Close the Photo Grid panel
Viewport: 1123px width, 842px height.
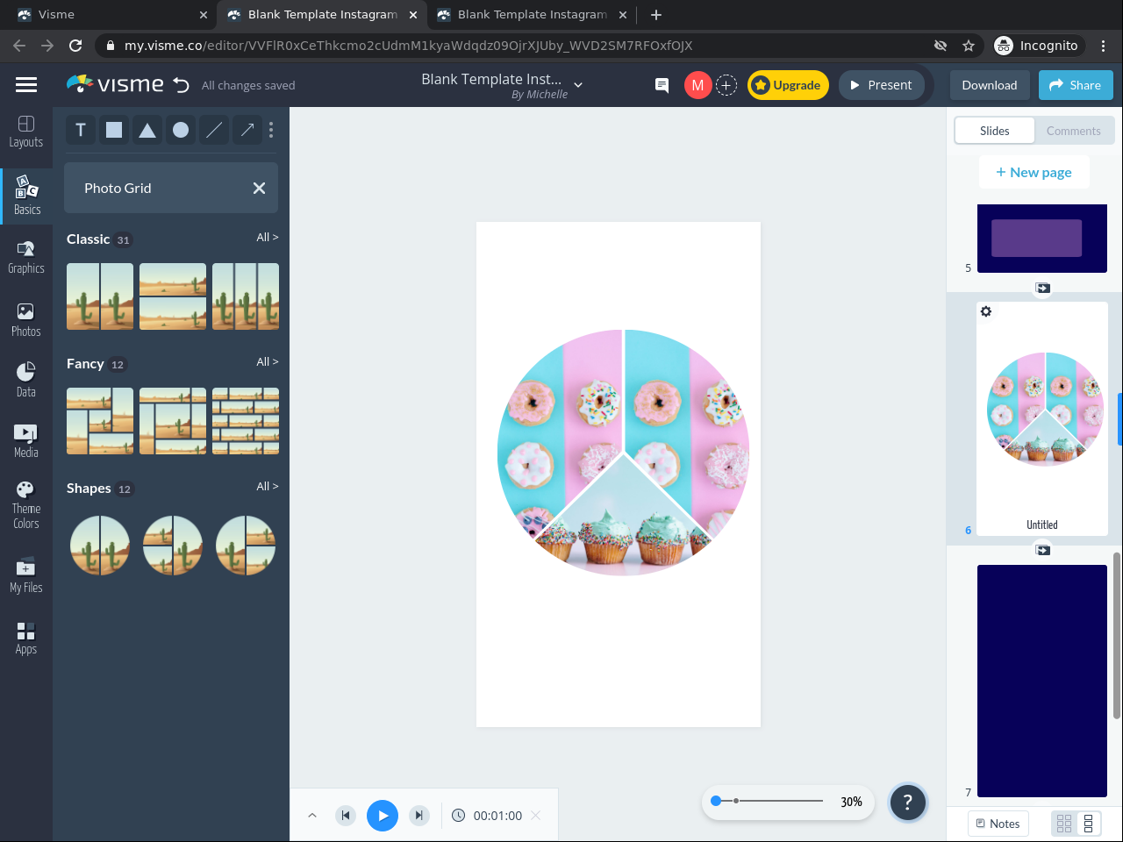[259, 188]
